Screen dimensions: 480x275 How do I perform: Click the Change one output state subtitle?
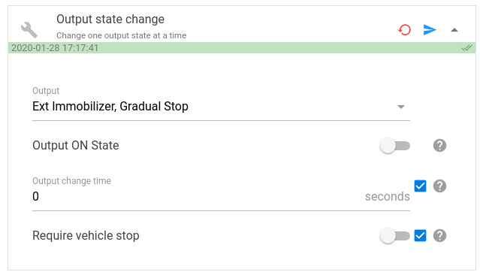point(122,35)
